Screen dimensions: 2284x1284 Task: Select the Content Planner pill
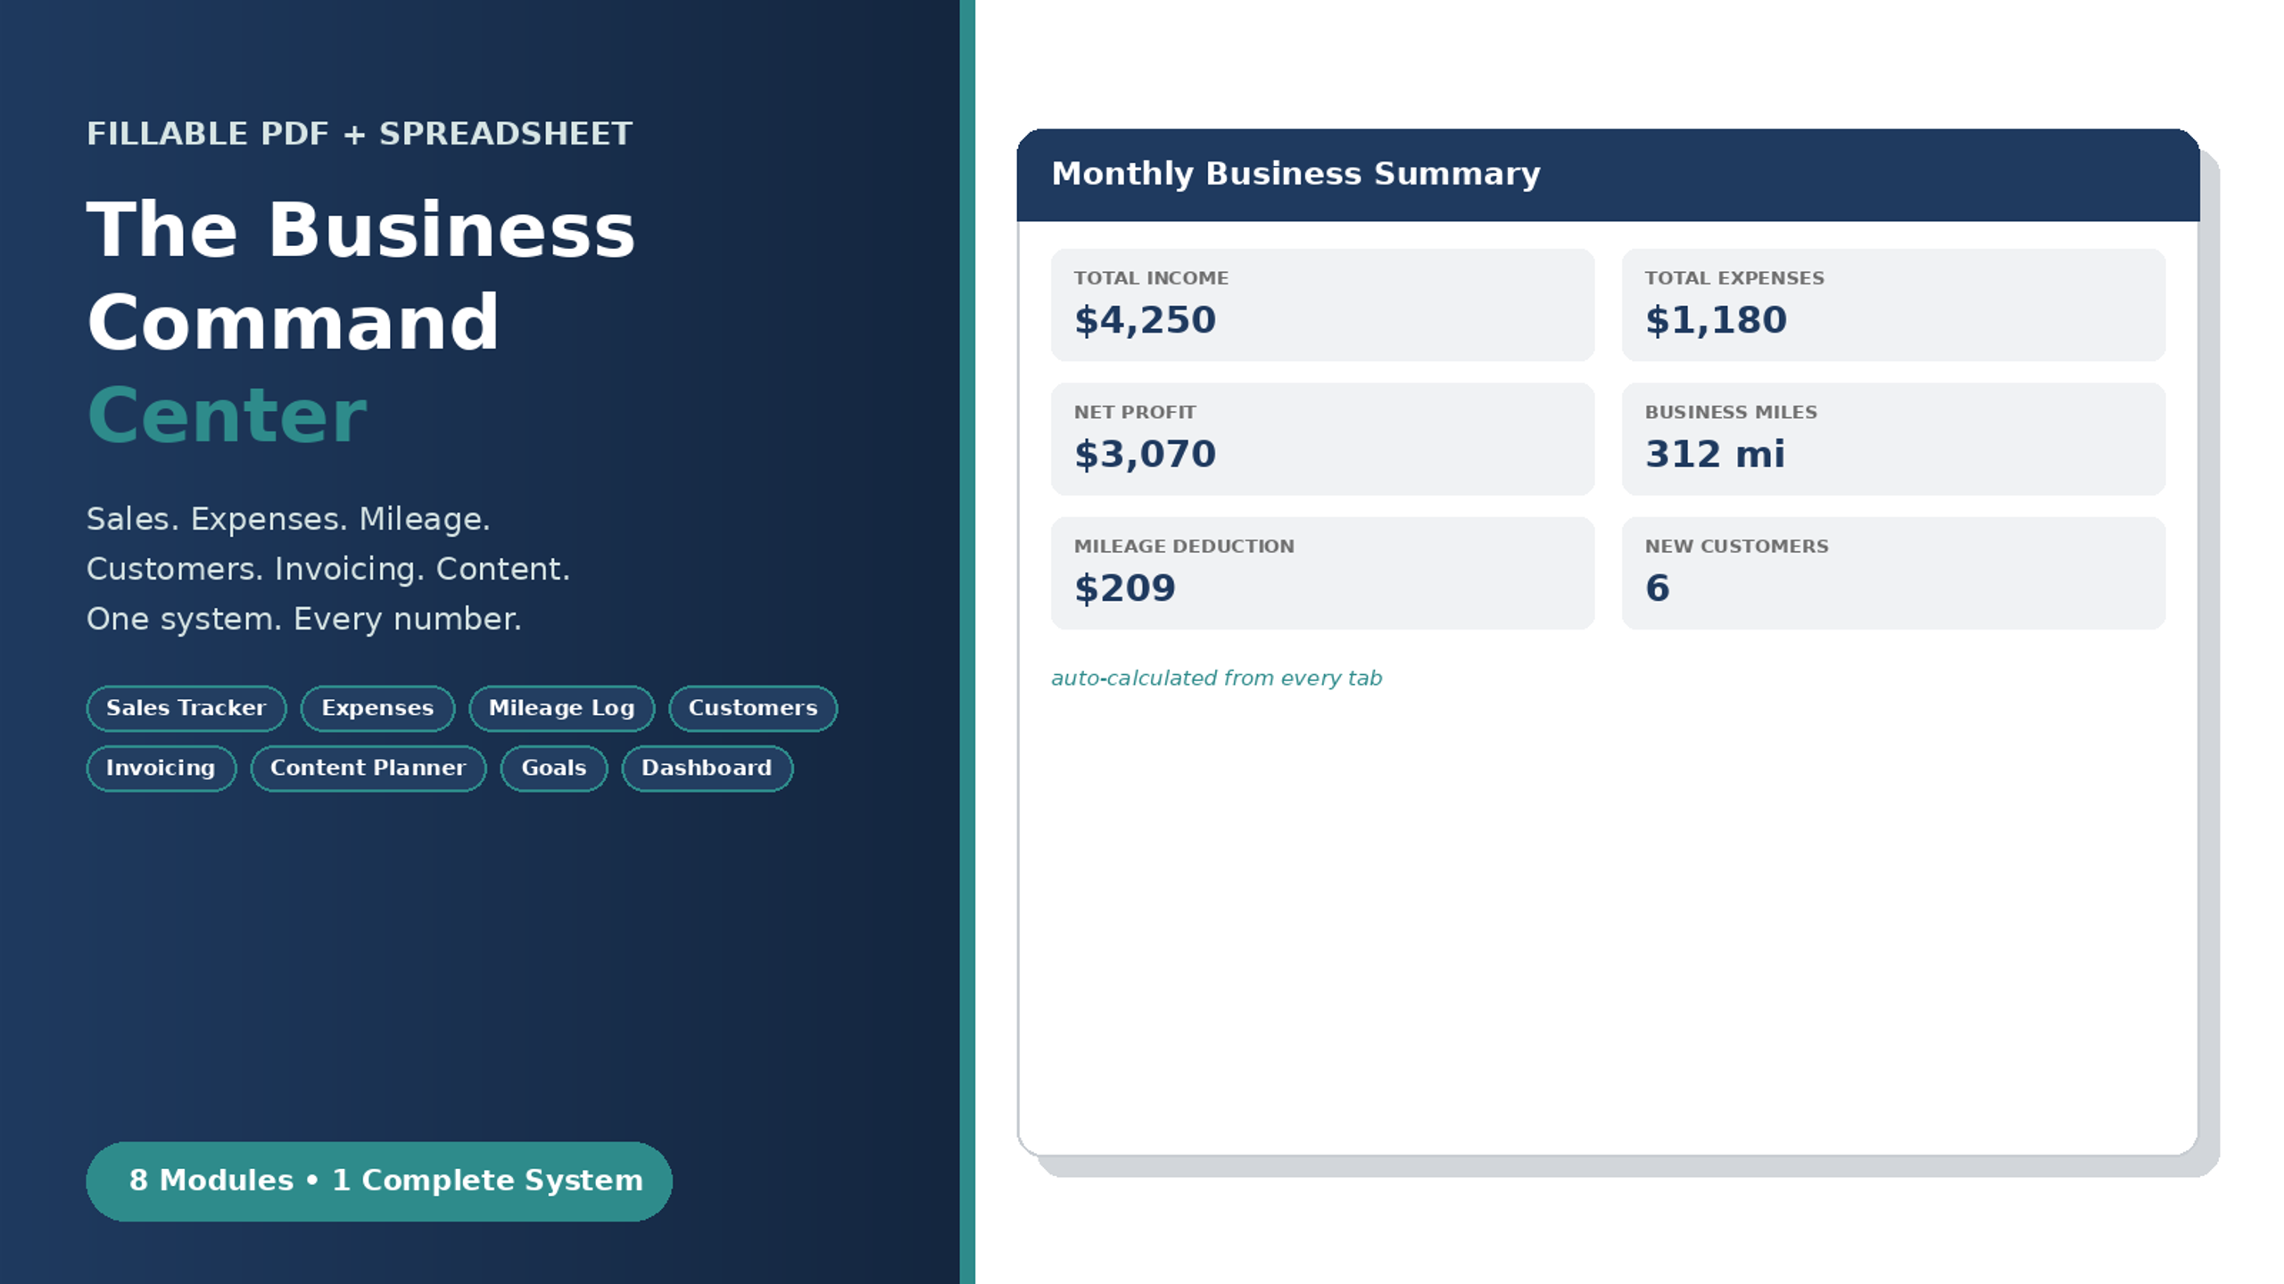(x=368, y=768)
